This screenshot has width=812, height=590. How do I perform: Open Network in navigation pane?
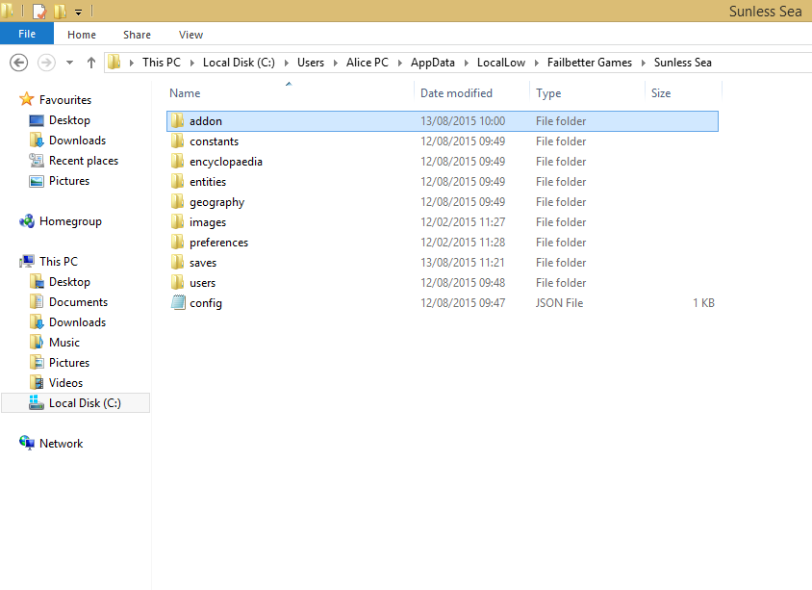point(51,444)
